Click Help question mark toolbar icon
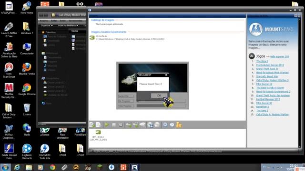 tap(172, 124)
